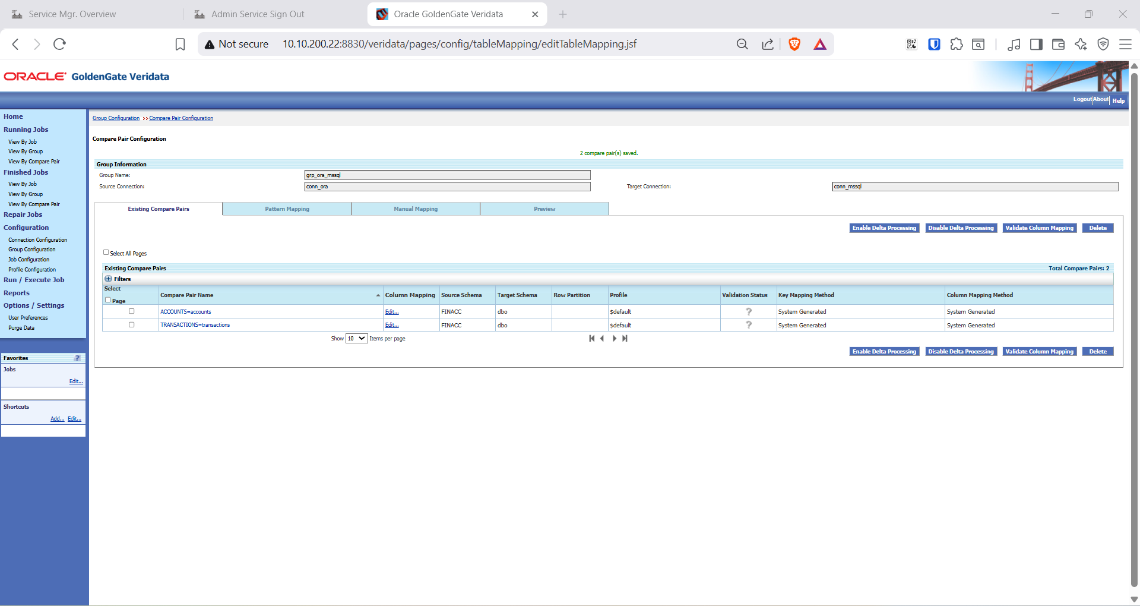
Task: Click Add link under Shortcuts
Action: (x=57, y=419)
